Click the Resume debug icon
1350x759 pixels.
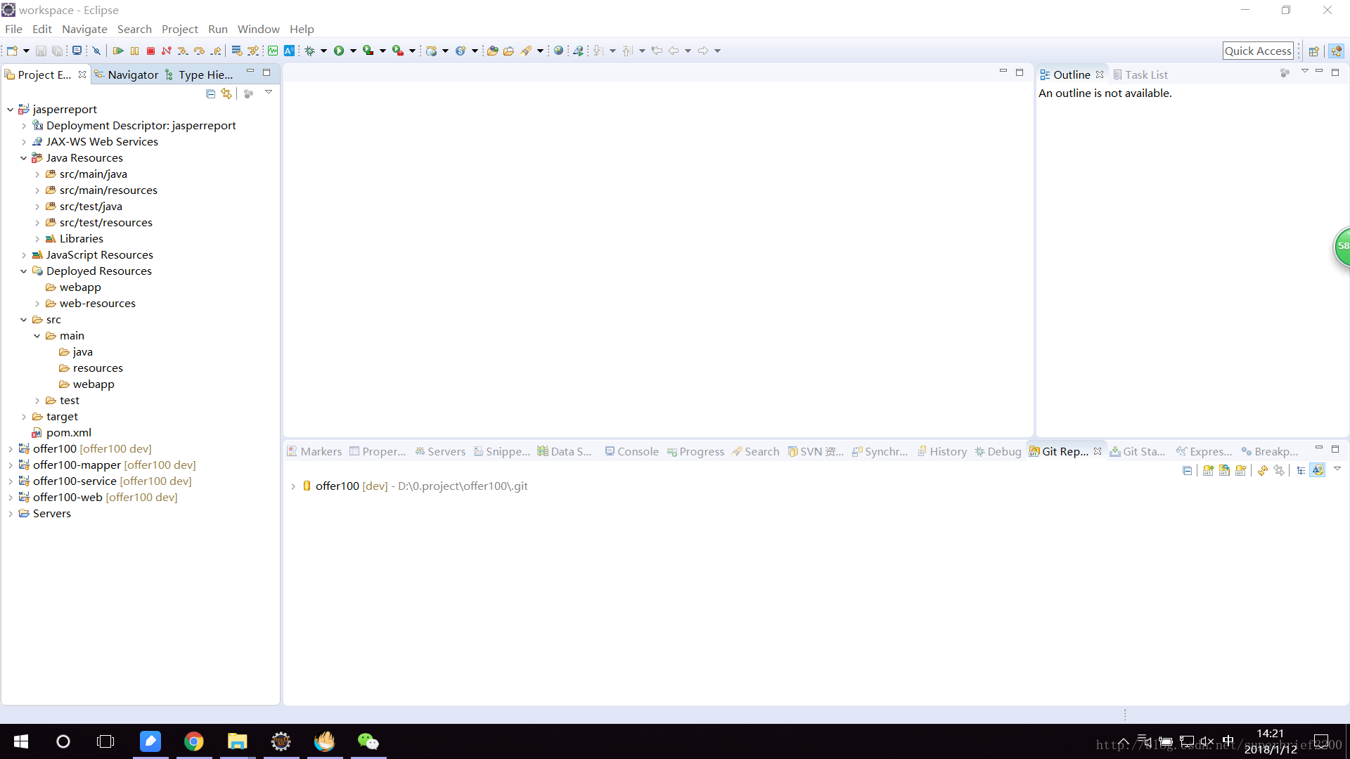pos(118,51)
